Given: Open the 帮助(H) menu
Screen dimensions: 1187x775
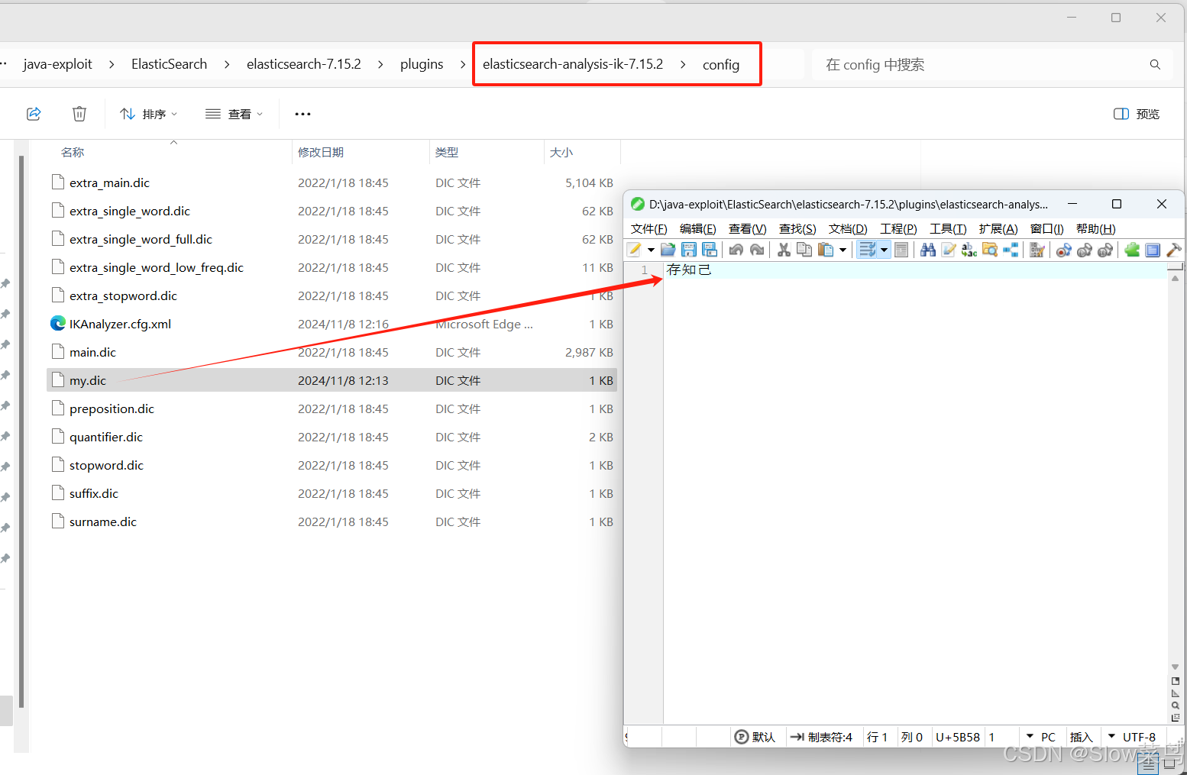Looking at the screenshot, I should 1096,228.
